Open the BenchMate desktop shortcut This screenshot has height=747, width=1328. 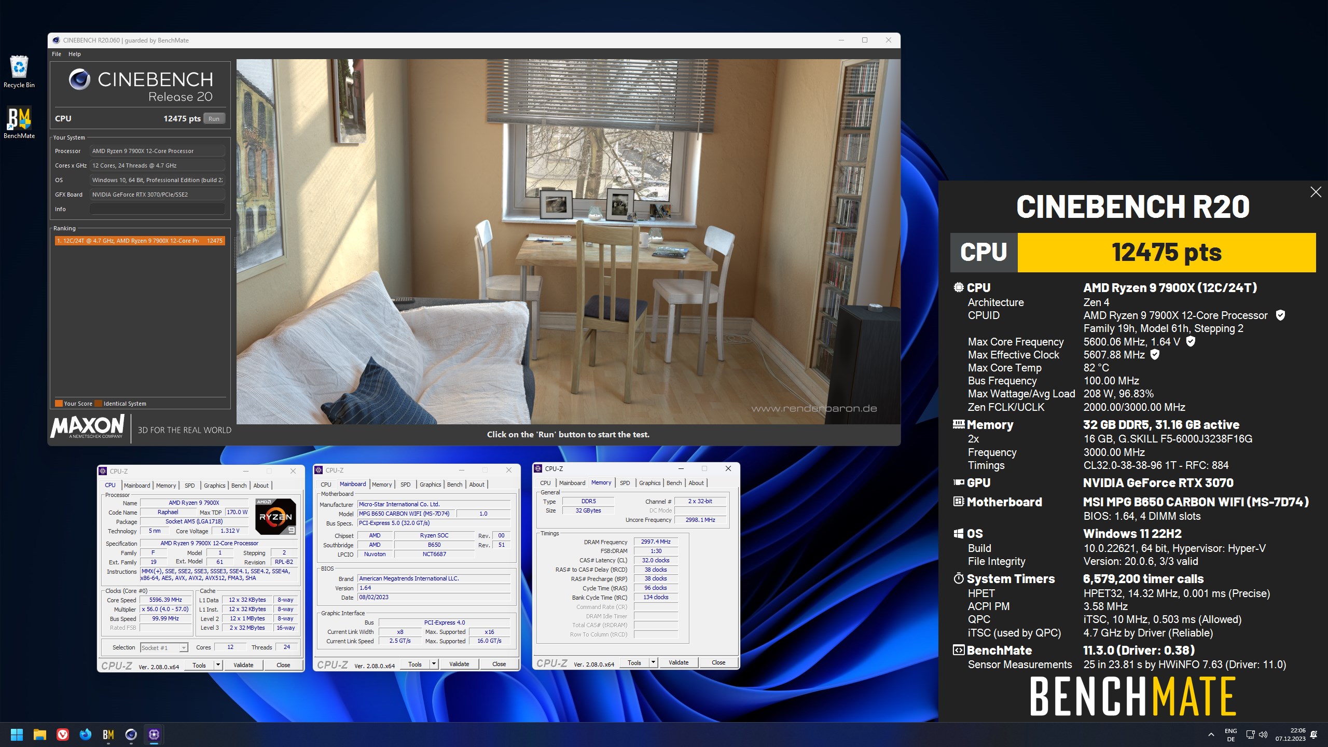click(19, 122)
